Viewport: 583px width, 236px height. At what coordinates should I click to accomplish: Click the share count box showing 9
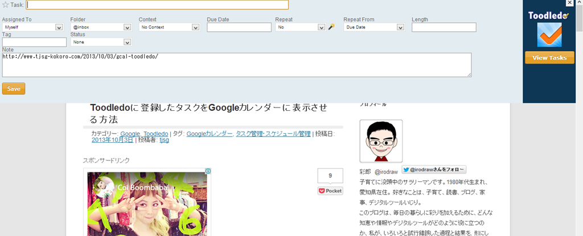[330, 176]
